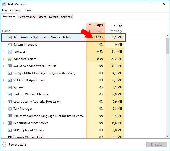
Task: Click the Console Window Host icon
Action: point(10,137)
